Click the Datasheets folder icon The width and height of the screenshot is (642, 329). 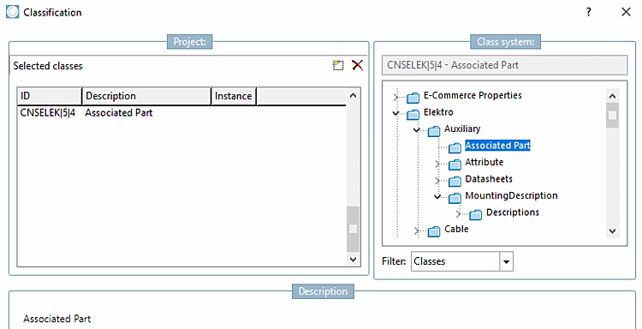(455, 181)
